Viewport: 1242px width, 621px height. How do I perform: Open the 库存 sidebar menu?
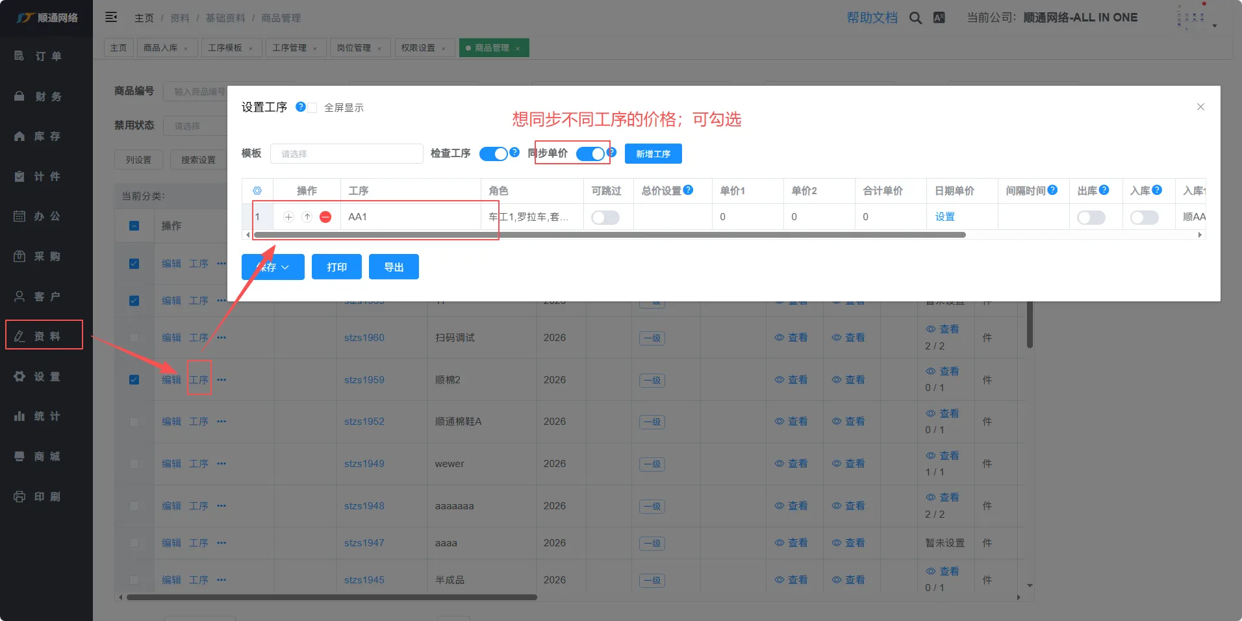(46, 136)
